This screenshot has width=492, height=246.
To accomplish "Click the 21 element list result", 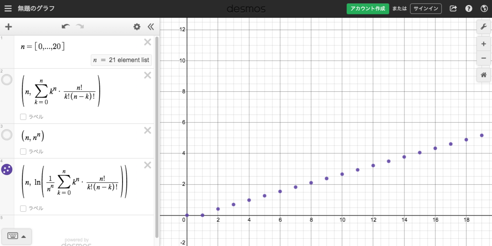I will pos(121,60).
